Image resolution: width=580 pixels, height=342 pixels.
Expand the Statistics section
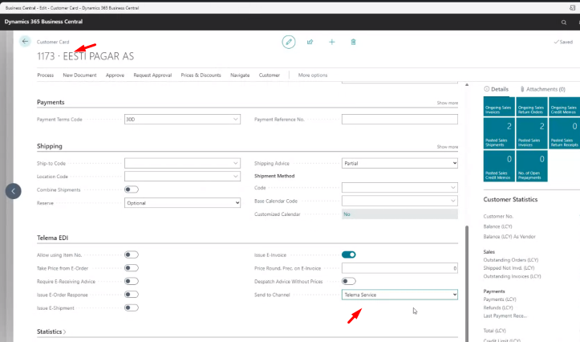(51, 332)
